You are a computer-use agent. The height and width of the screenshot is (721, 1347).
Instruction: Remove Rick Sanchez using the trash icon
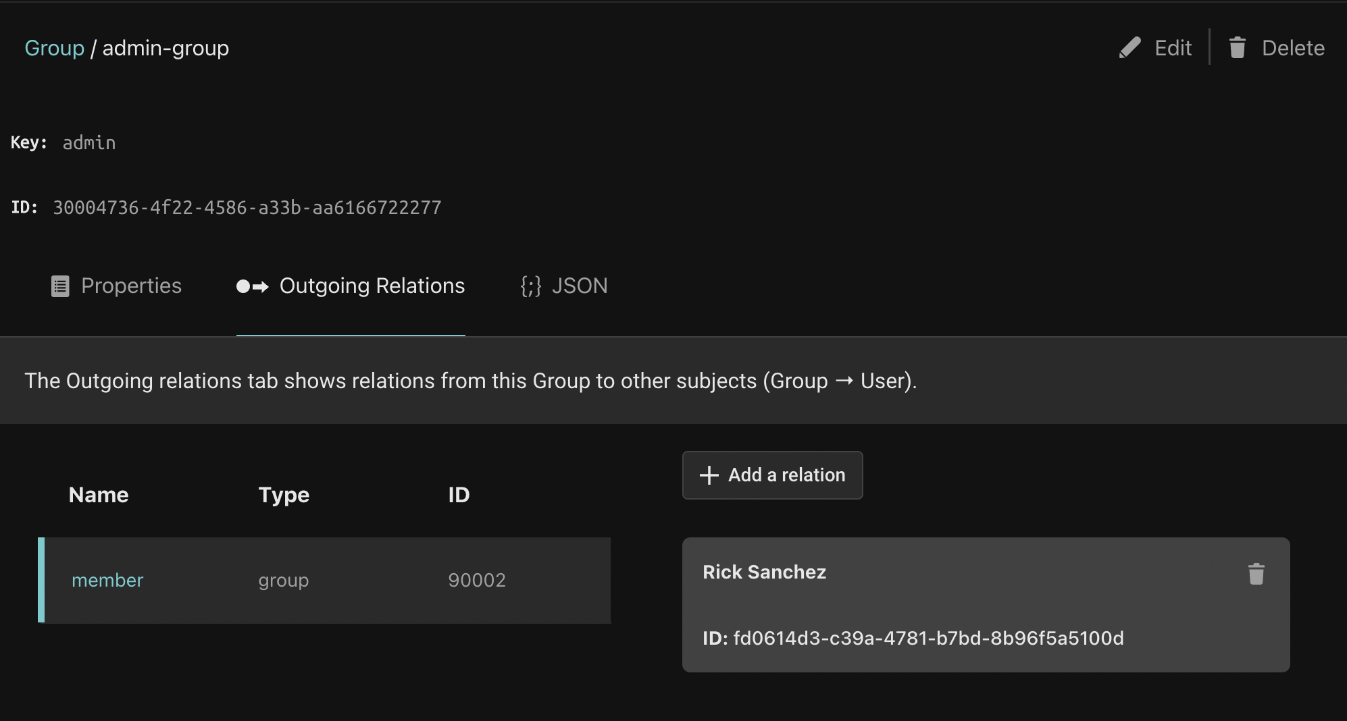[x=1256, y=574]
